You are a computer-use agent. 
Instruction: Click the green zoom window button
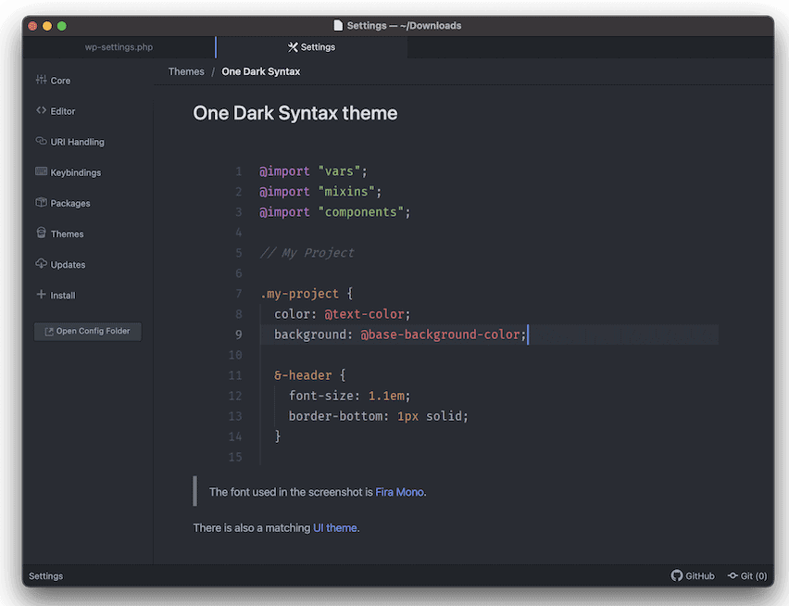62,26
